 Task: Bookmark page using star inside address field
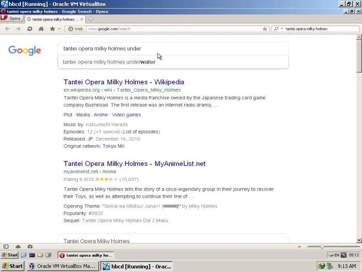point(265,29)
